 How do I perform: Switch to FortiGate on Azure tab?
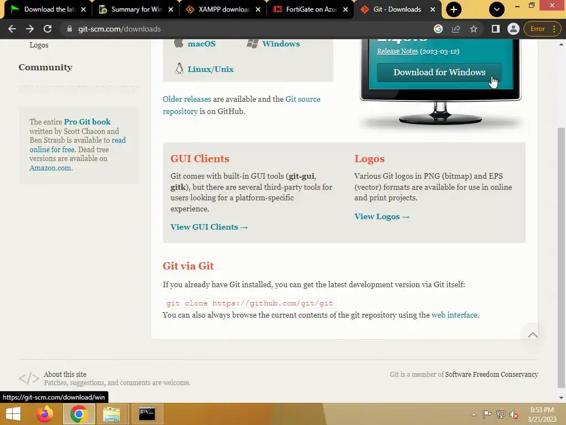pyautogui.click(x=311, y=9)
